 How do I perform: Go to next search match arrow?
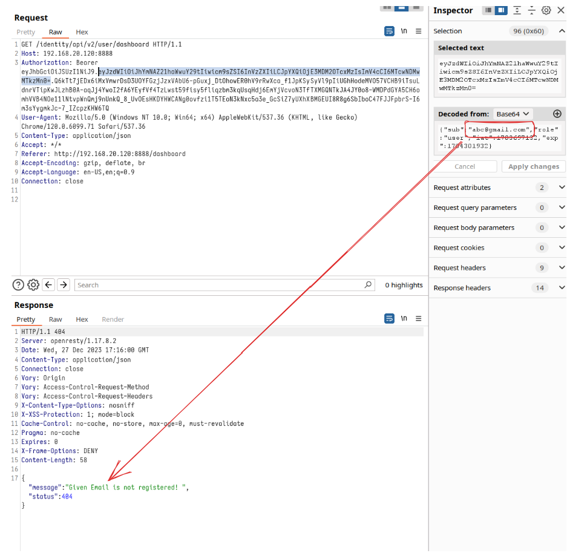63,284
